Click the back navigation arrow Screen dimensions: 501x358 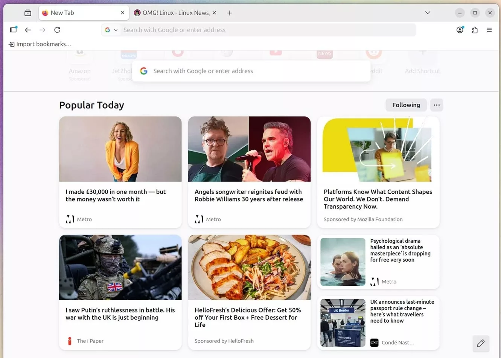pyautogui.click(x=27, y=30)
